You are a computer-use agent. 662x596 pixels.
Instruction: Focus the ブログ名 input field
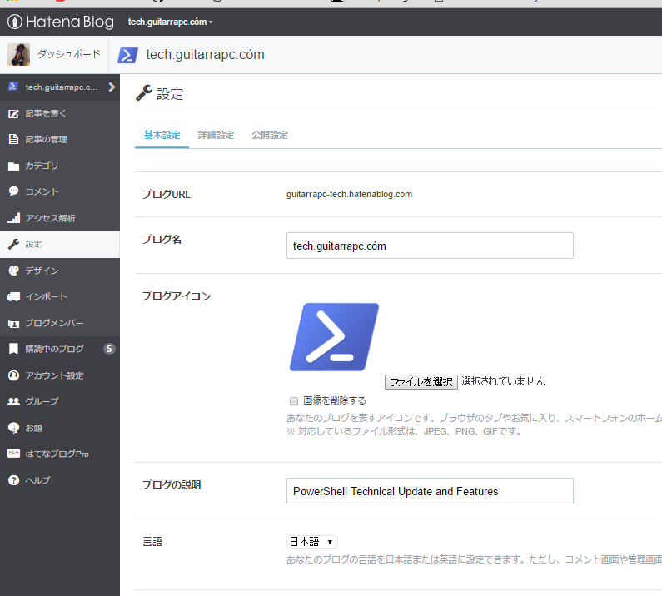(x=430, y=246)
